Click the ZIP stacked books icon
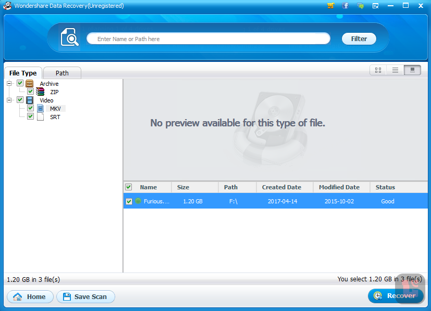The height and width of the screenshot is (311, 431). click(x=40, y=92)
